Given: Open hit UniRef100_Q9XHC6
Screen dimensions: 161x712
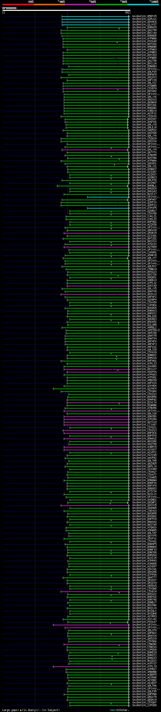Looking at the screenshot, I should (x=144, y=22).
